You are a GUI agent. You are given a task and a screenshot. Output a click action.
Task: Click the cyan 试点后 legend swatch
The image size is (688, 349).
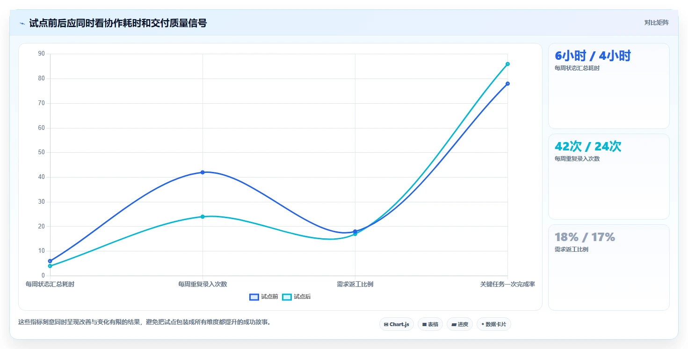click(287, 297)
